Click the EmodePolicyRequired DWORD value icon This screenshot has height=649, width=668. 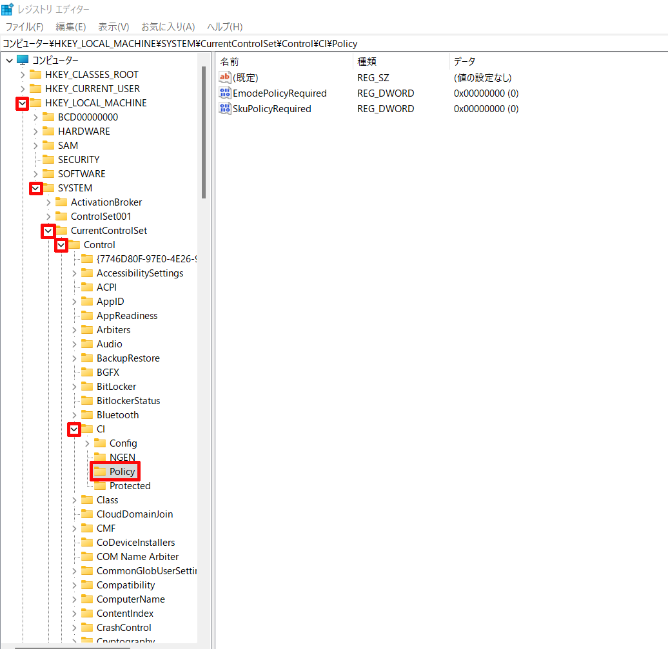tap(225, 93)
